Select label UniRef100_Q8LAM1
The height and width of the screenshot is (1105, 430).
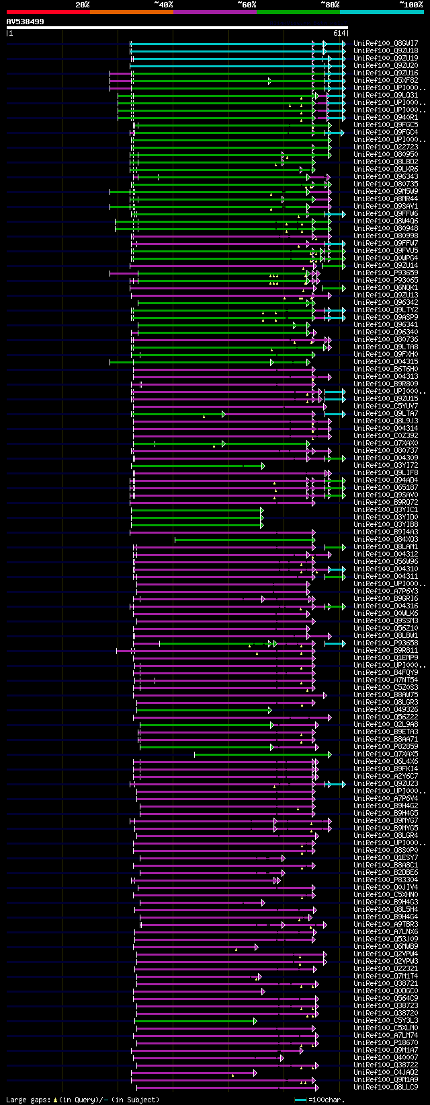(x=386, y=546)
